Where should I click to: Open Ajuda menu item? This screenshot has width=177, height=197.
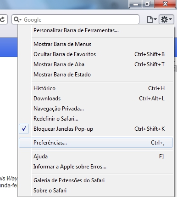(x=96, y=156)
